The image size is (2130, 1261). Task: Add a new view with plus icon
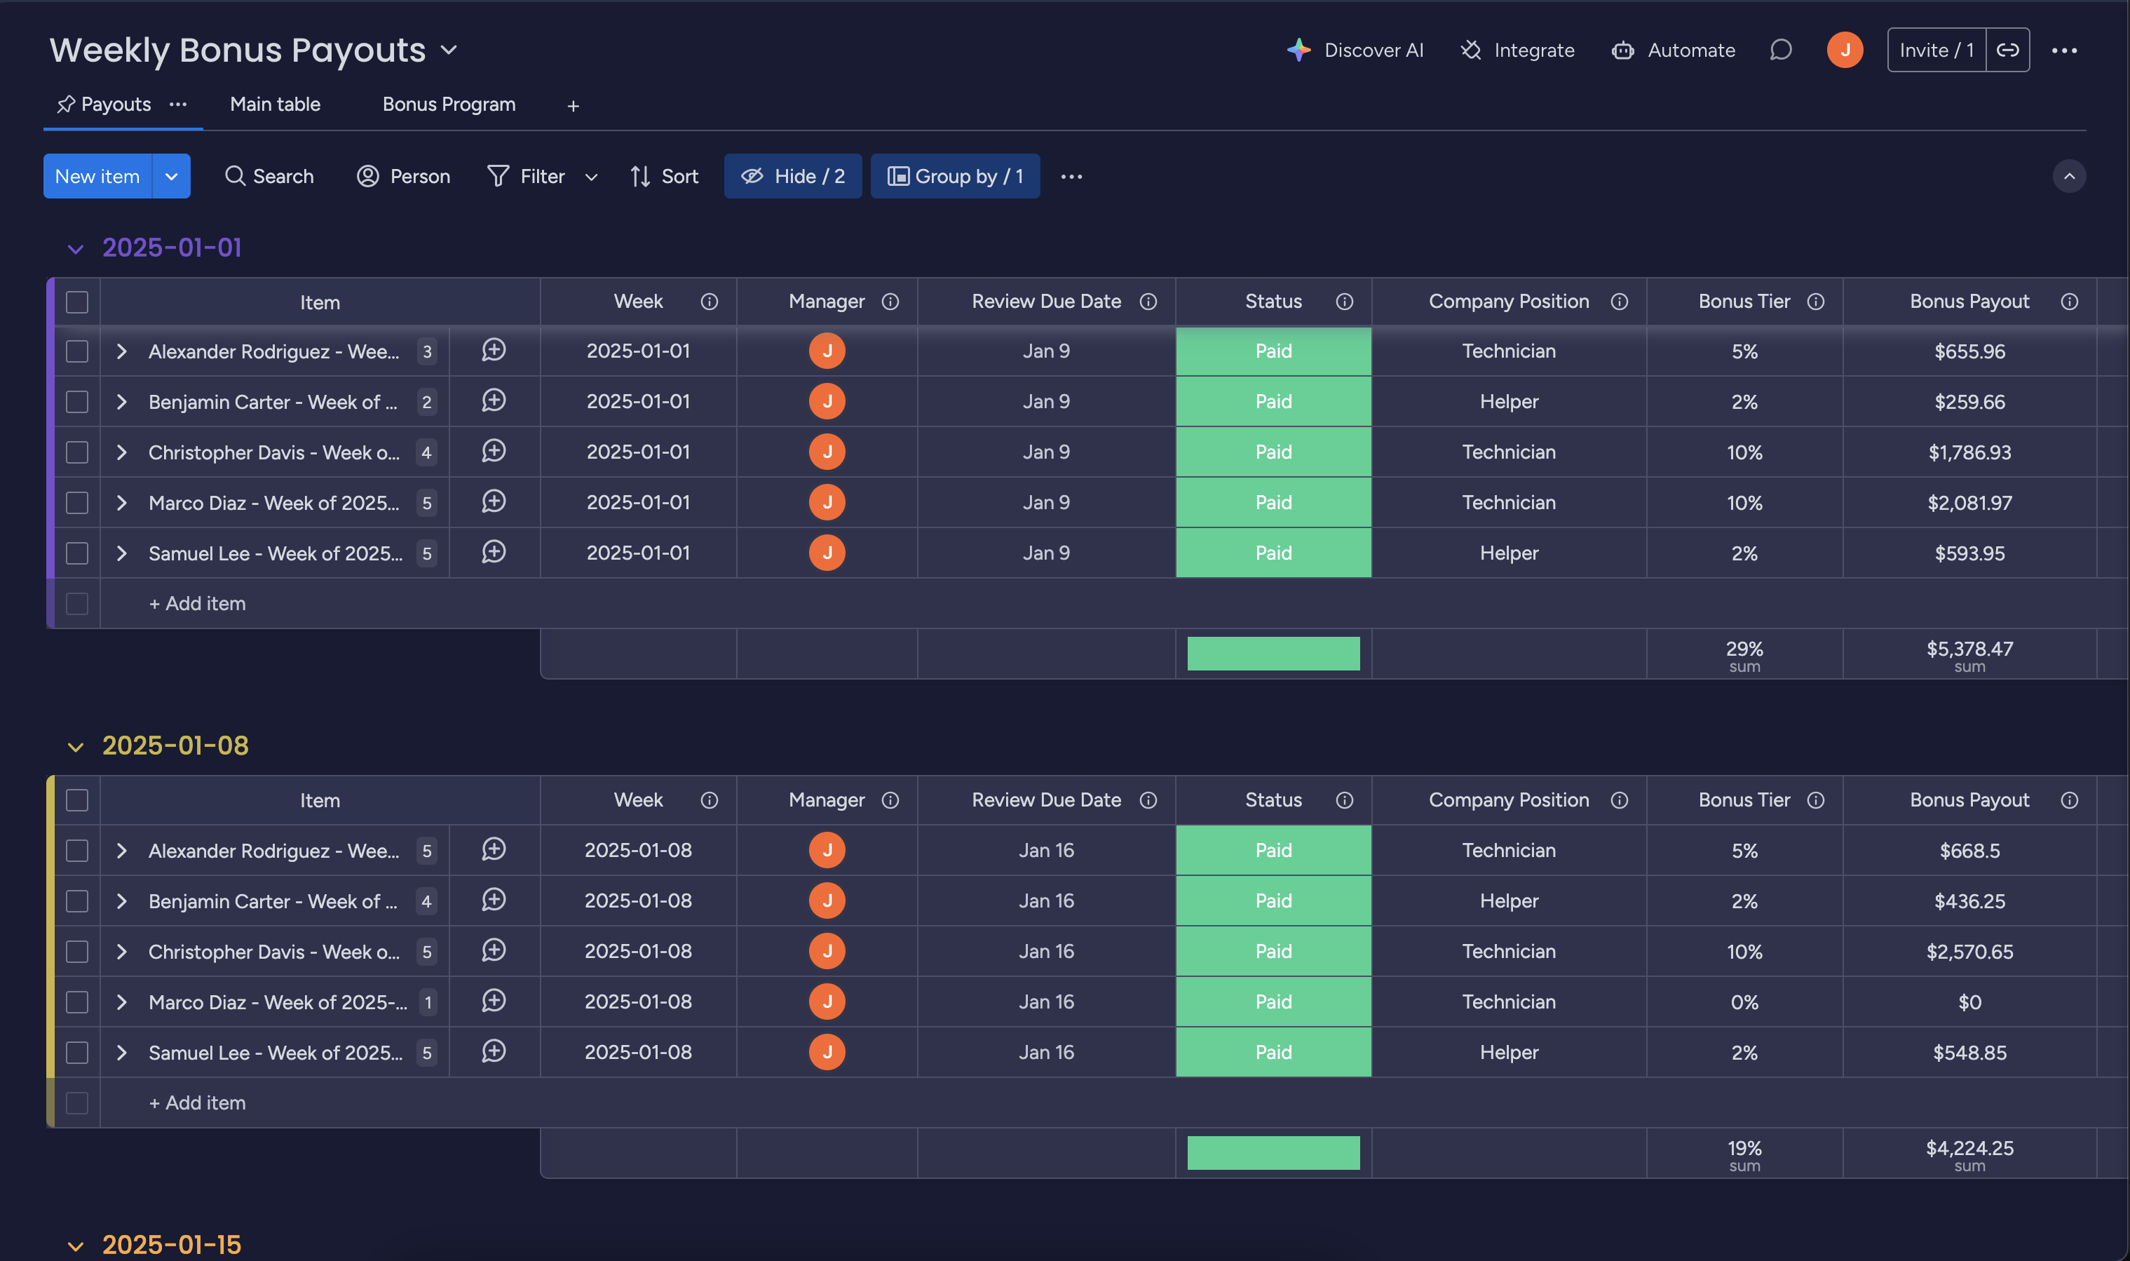[x=574, y=106]
